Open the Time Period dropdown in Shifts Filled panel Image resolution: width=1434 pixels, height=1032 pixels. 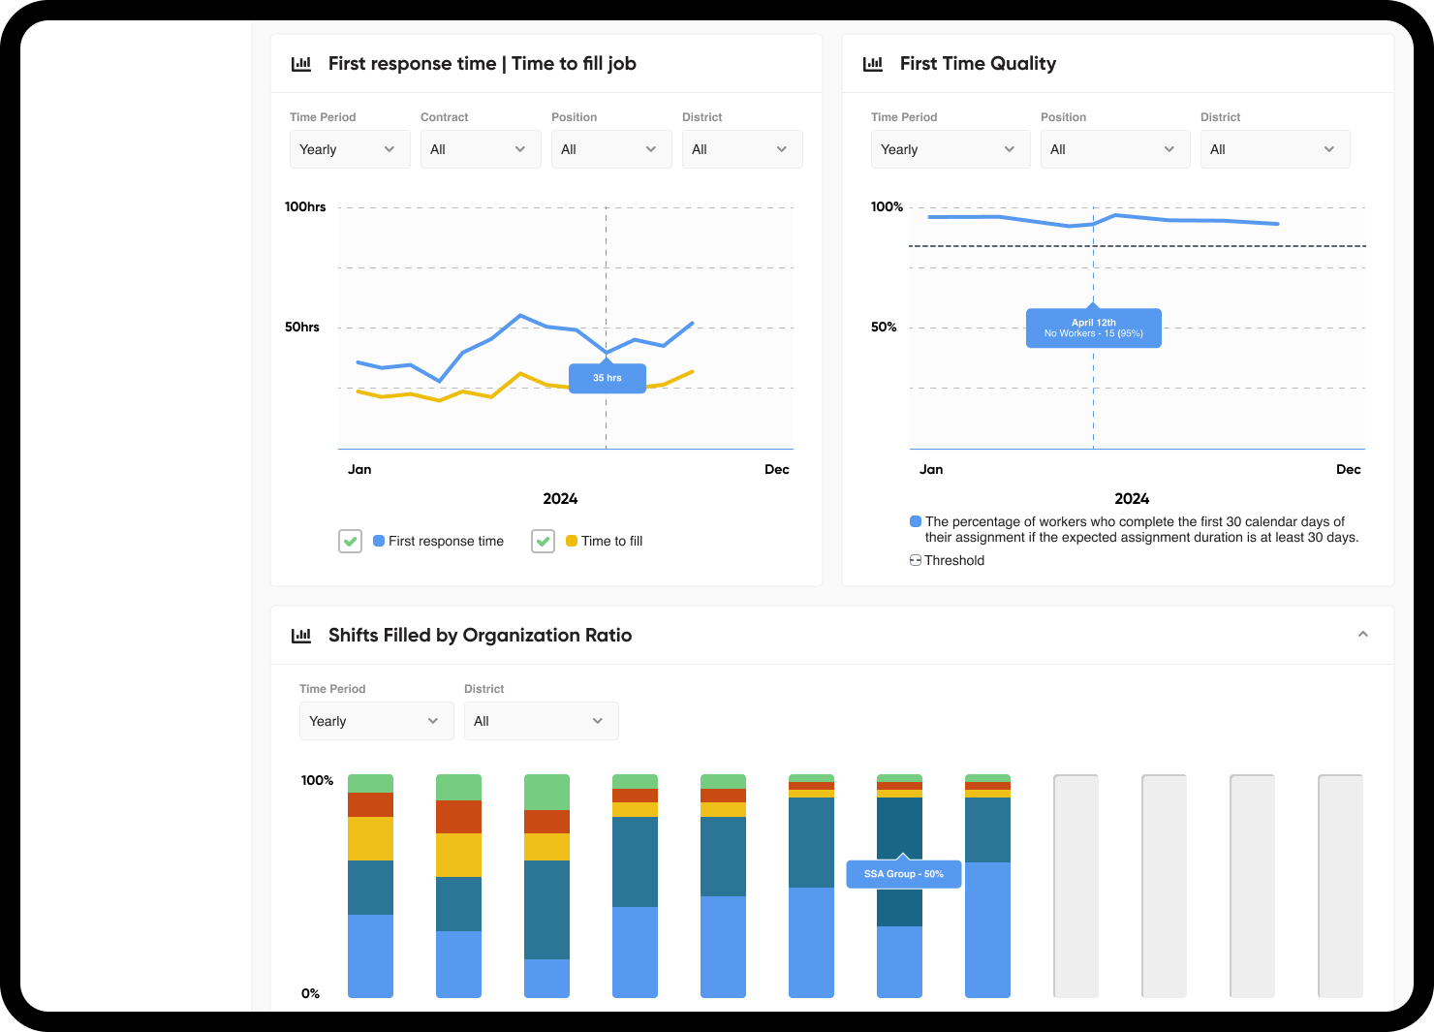click(377, 721)
